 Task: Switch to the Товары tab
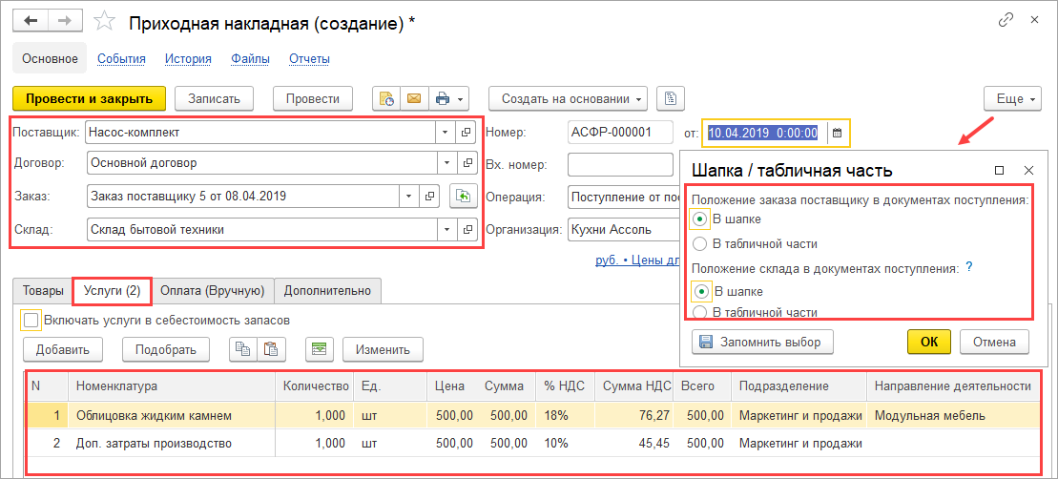point(42,289)
